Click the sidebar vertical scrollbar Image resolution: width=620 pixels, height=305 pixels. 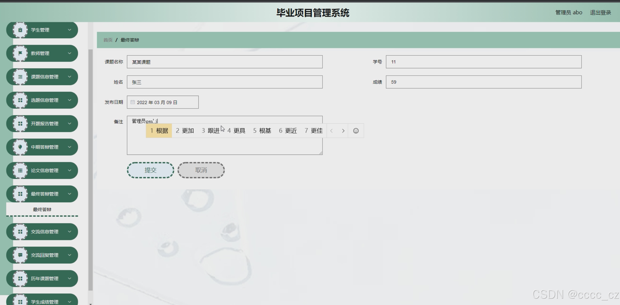click(90, 170)
